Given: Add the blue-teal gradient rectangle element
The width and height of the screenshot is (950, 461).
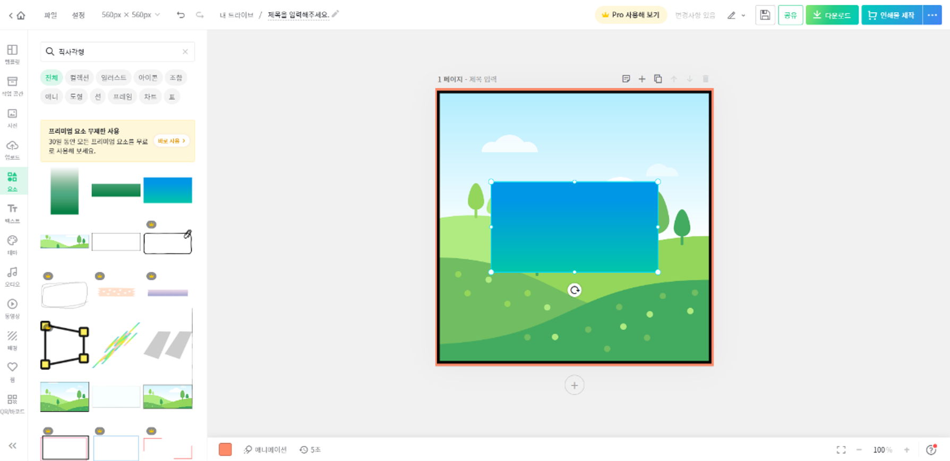Looking at the screenshot, I should point(168,190).
